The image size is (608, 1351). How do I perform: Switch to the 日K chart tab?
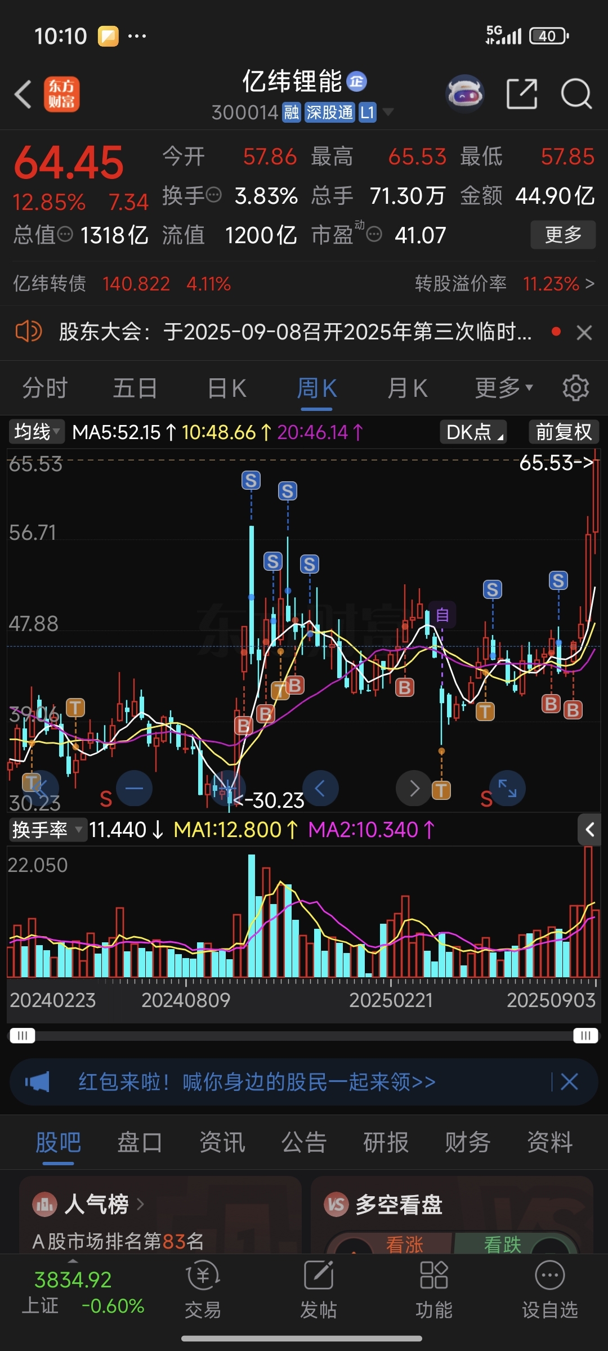point(227,388)
